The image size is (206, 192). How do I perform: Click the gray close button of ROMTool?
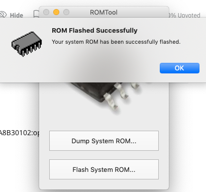tap(46, 12)
